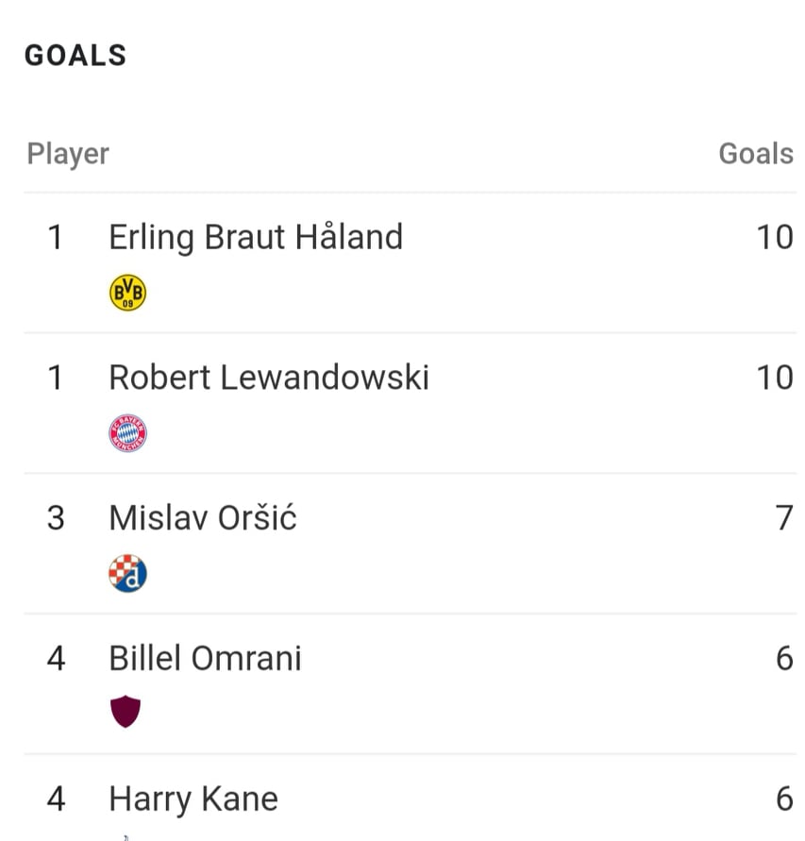Click the GOALS section heading
Image resolution: width=805 pixels, height=841 pixels.
coord(75,56)
